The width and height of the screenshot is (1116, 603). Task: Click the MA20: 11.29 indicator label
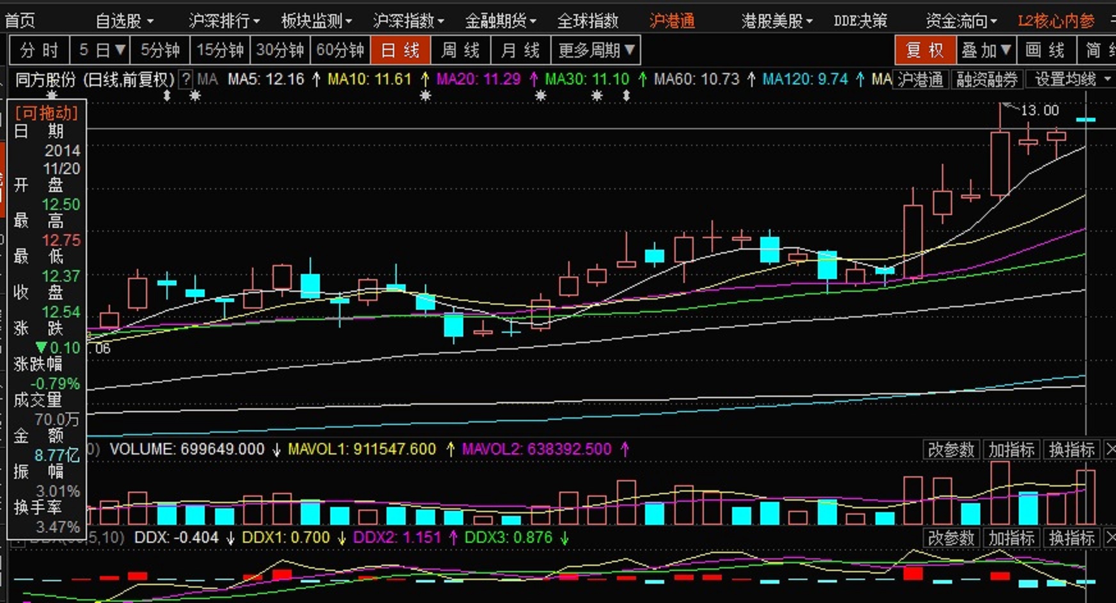click(x=478, y=79)
